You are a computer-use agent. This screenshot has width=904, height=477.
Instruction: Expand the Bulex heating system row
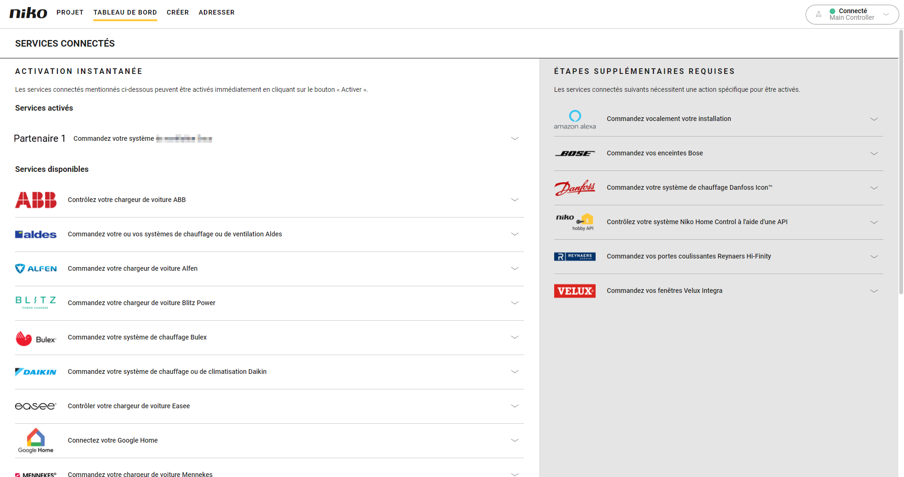pyautogui.click(x=515, y=337)
